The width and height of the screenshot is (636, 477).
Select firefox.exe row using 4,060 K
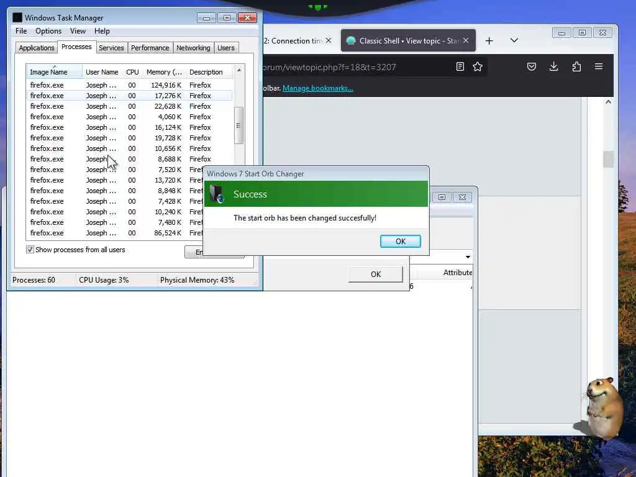[x=129, y=117]
